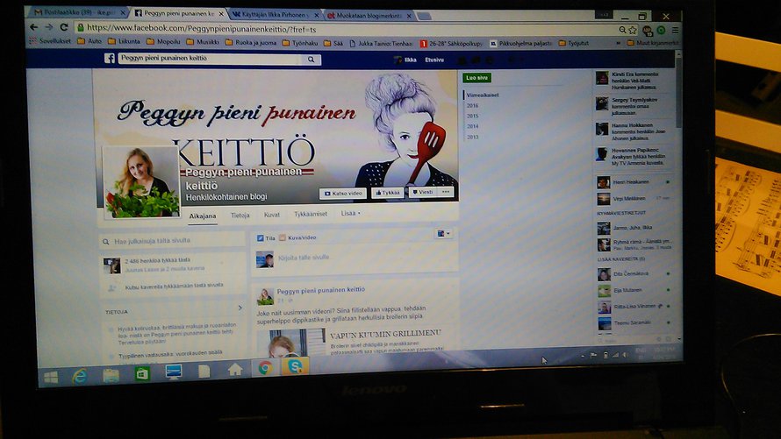Open the post-as identity dropdown in composer
The height and width of the screenshot is (439, 781).
click(x=443, y=233)
